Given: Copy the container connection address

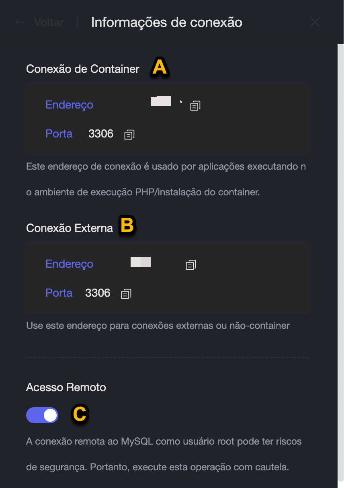Looking at the screenshot, I should (195, 106).
